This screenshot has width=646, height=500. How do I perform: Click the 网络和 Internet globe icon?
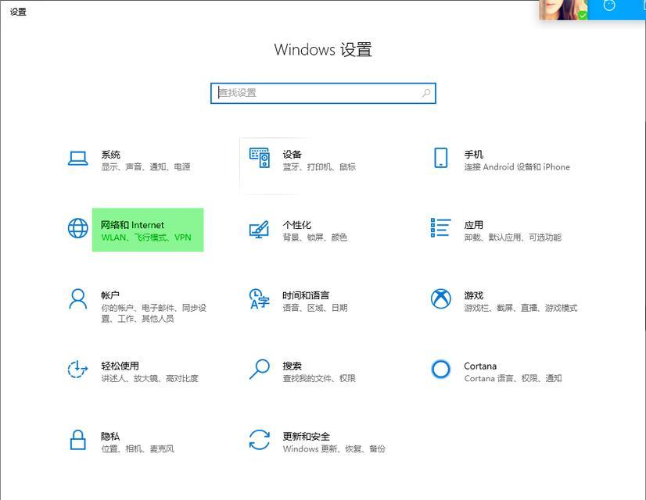coord(78,228)
